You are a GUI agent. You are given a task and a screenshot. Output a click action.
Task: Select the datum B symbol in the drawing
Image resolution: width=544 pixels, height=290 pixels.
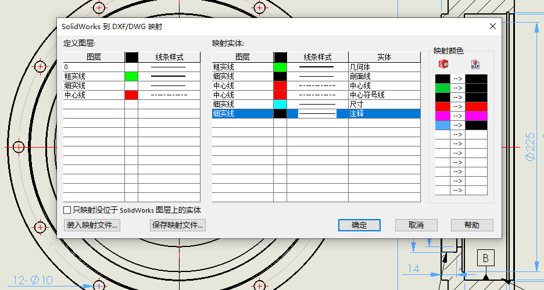(x=485, y=257)
